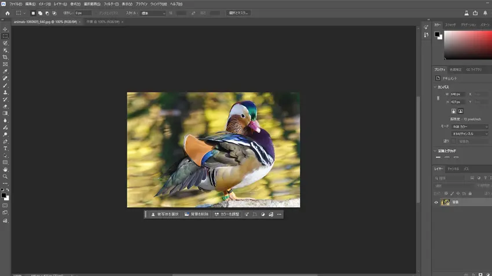Screen dimensions: 492x276
Task: Select the Crop tool
Action: click(x=6, y=57)
